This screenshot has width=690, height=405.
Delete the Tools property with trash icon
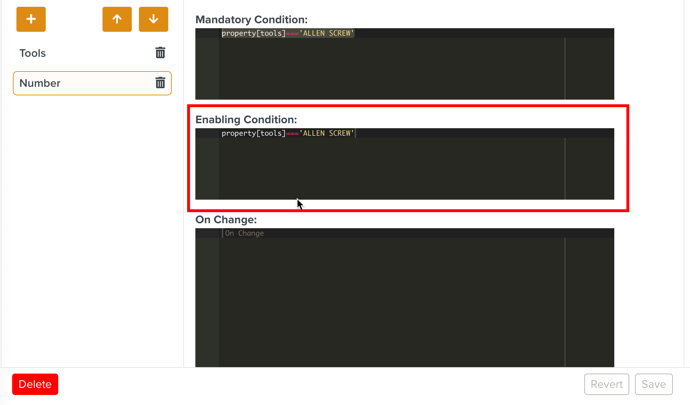pos(160,53)
